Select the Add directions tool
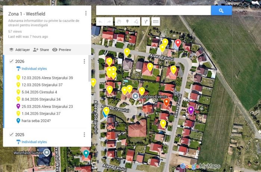Image resolution: width=261 pixels, height=172 pixels. tap(146, 22)
